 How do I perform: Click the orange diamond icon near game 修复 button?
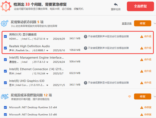click(x=129, y=96)
